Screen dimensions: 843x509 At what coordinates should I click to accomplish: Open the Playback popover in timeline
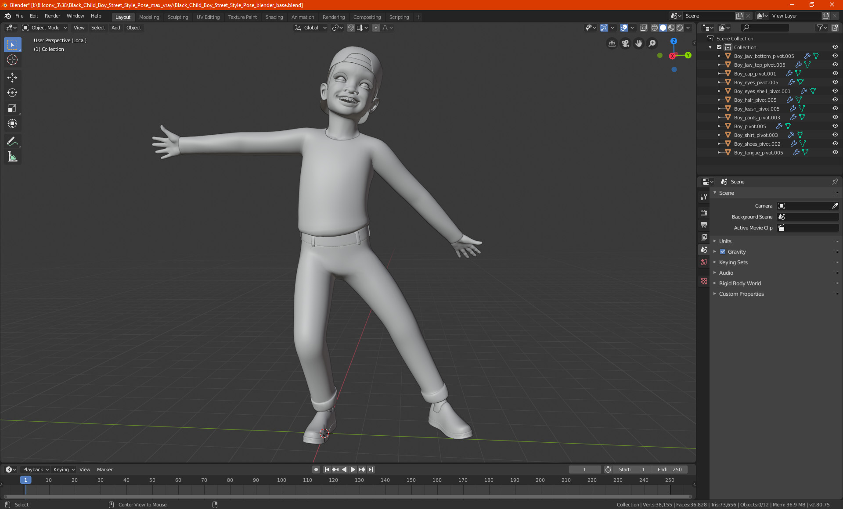point(35,470)
